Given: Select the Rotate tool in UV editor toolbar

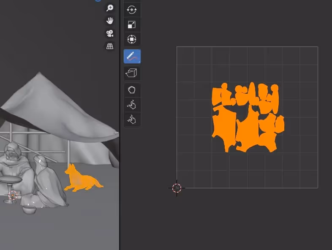Looking at the screenshot, I should tap(132, 10).
